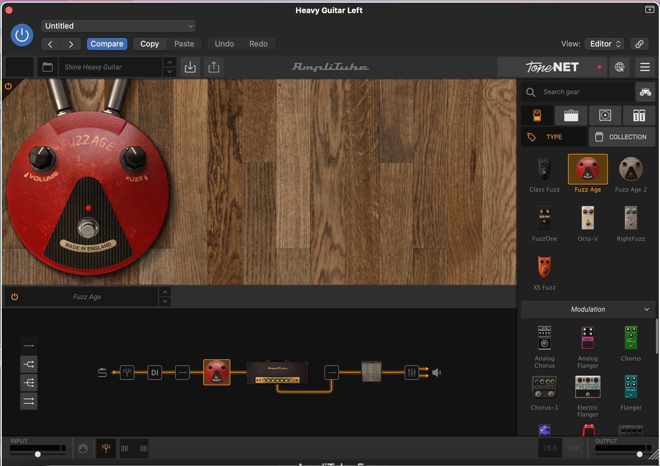Toggle the plugin power bypass button
The height and width of the screenshot is (466, 660).
click(22, 35)
